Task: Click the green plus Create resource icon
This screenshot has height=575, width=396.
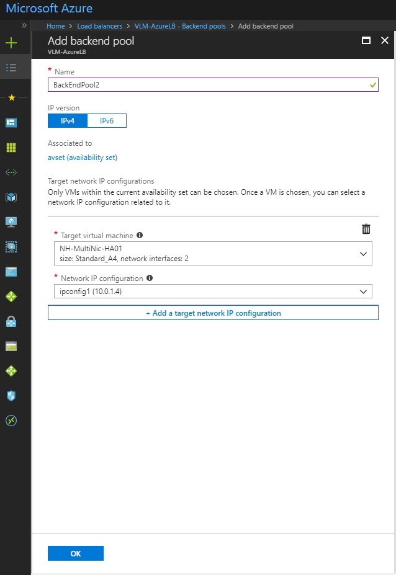Action: tap(11, 43)
